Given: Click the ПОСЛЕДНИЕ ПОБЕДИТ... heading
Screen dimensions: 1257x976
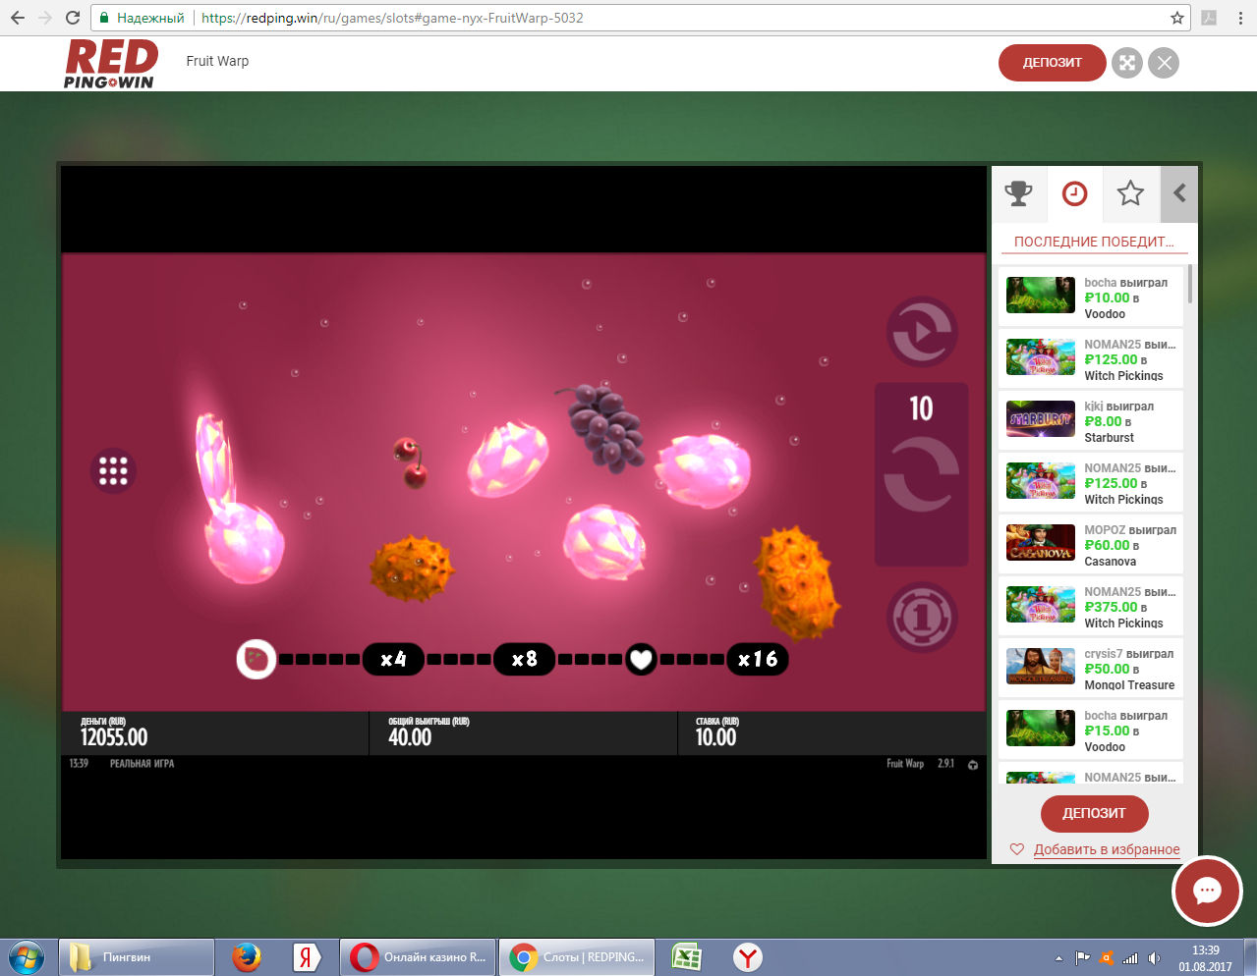Looking at the screenshot, I should point(1094,242).
